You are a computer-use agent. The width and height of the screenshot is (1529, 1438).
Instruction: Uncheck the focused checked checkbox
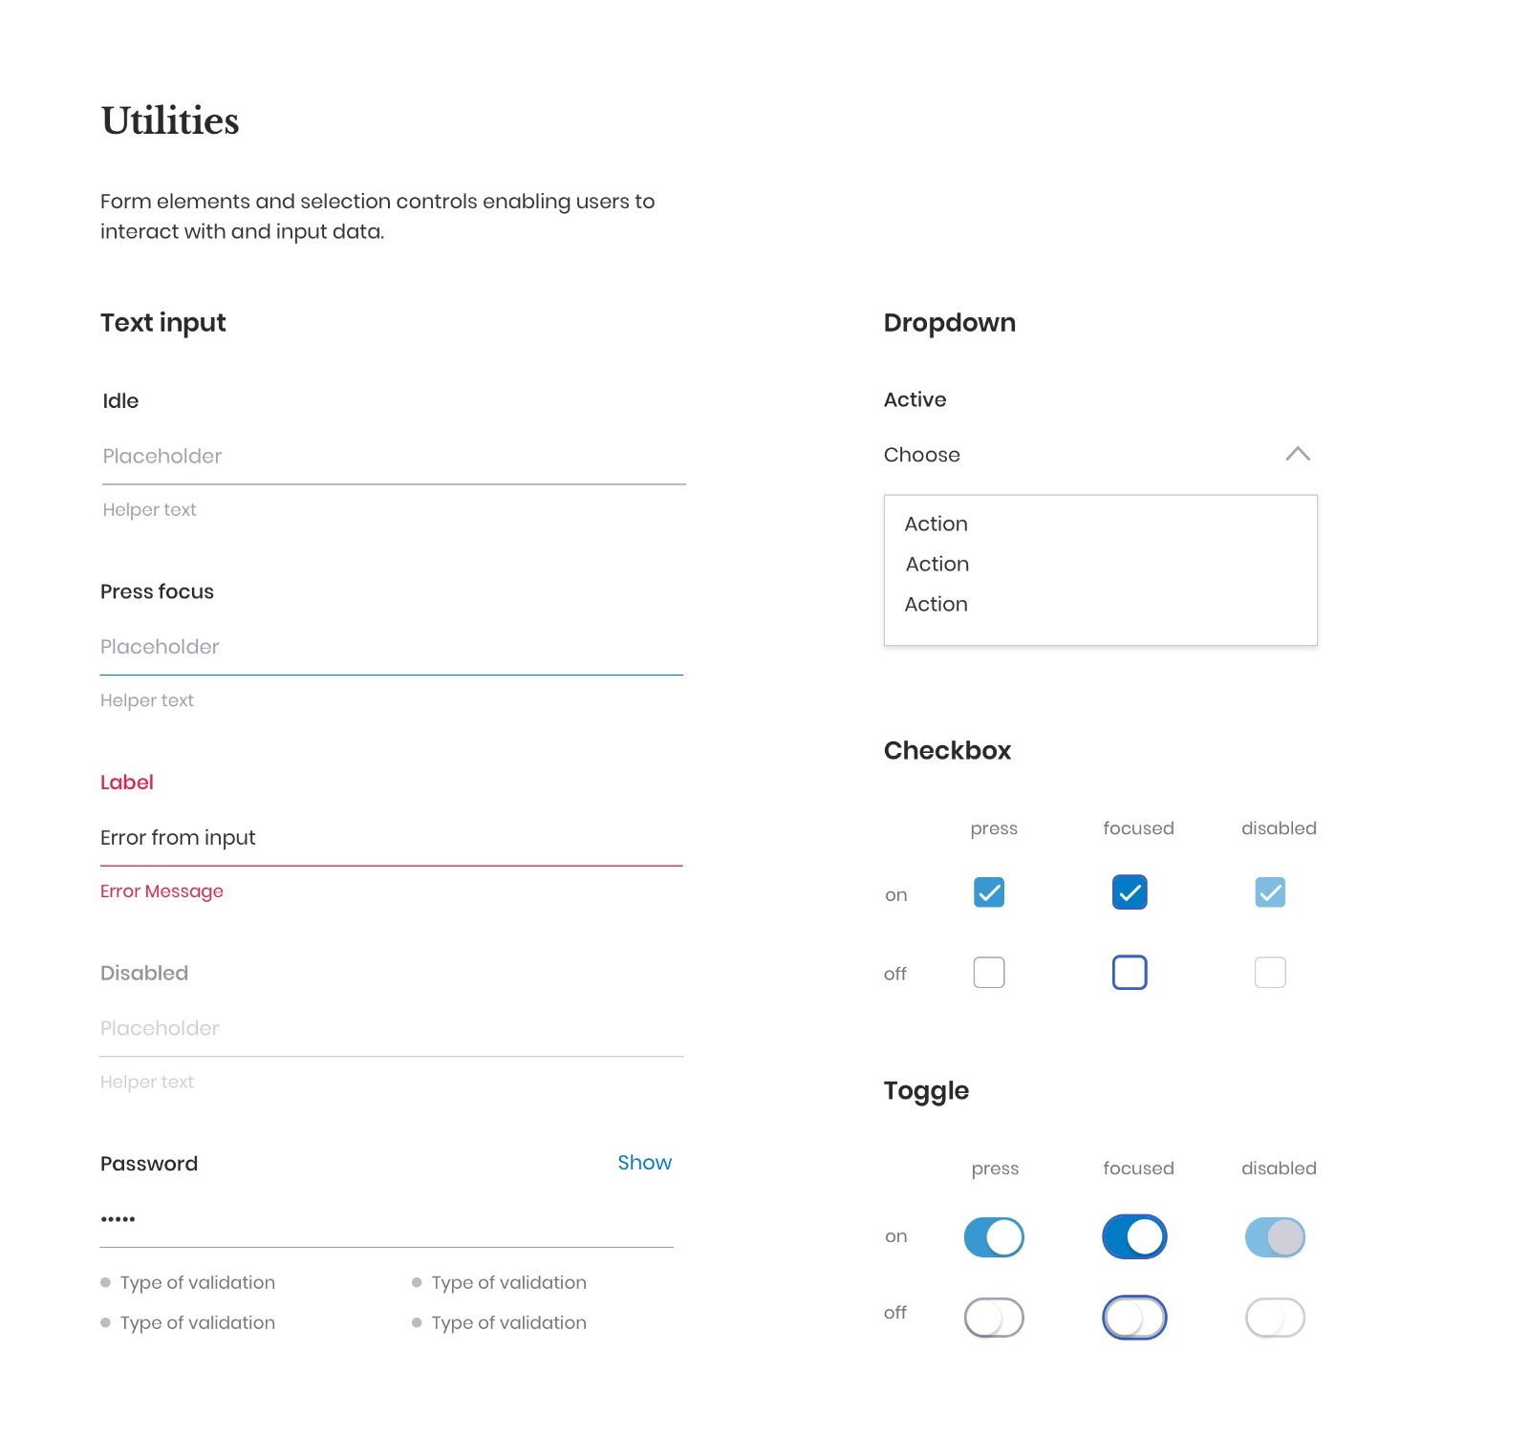click(x=1130, y=892)
